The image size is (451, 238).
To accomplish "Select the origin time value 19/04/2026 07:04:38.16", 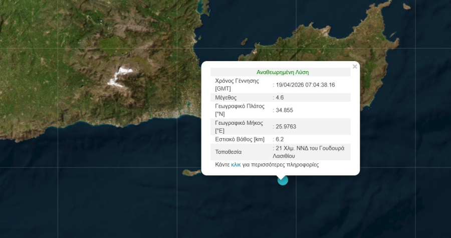I will pos(305,85).
